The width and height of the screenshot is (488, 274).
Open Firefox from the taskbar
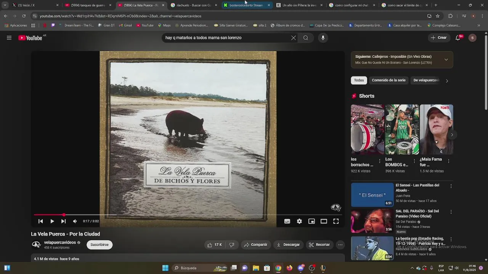point(289,268)
